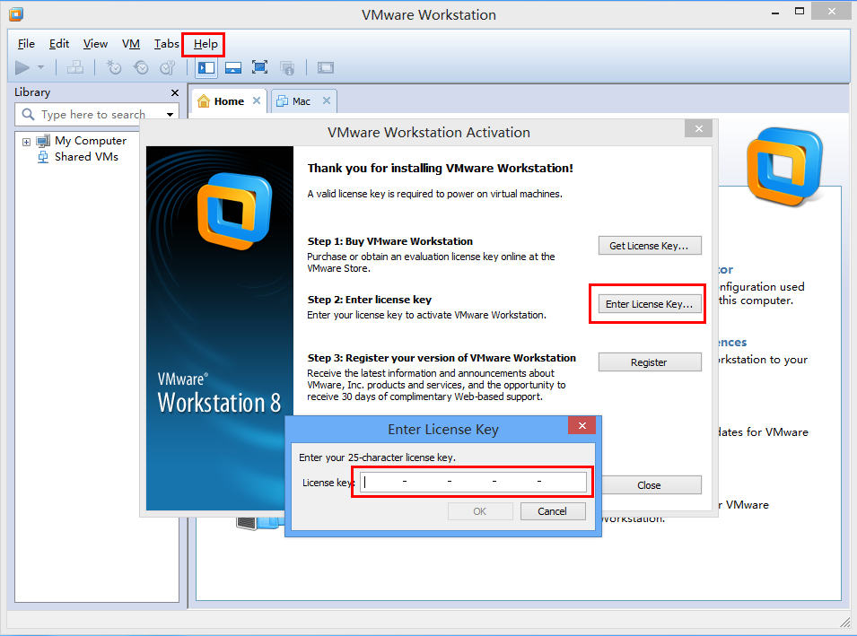
Task: Maximize the VMware Workstation window
Action: [799, 12]
